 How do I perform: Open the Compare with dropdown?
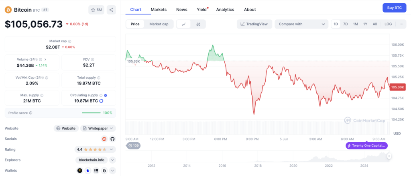pos(301,24)
